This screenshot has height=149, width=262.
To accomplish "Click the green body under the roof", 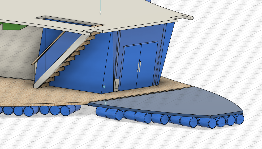I will 12,26.
